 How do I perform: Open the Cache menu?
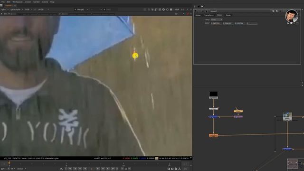45,2
